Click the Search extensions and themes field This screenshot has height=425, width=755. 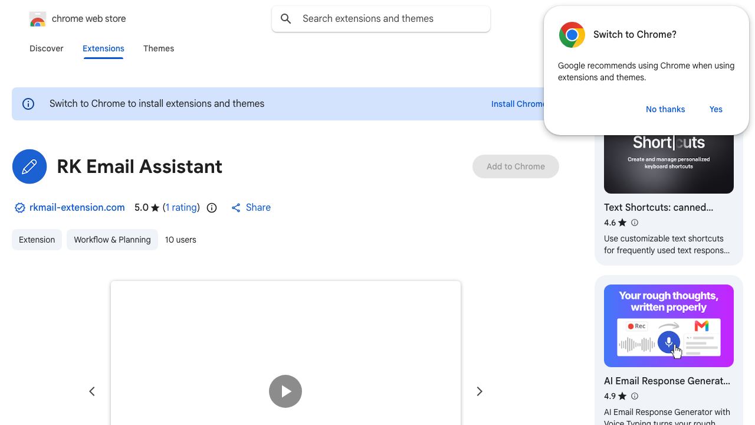coord(381,19)
